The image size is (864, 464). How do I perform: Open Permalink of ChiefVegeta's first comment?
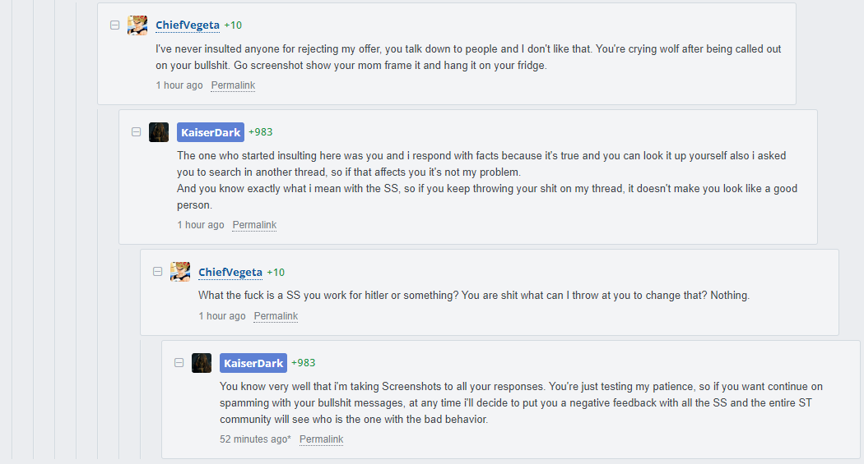tap(233, 85)
